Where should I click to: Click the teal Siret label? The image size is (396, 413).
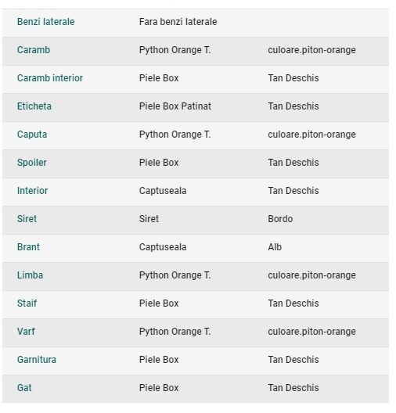(27, 219)
